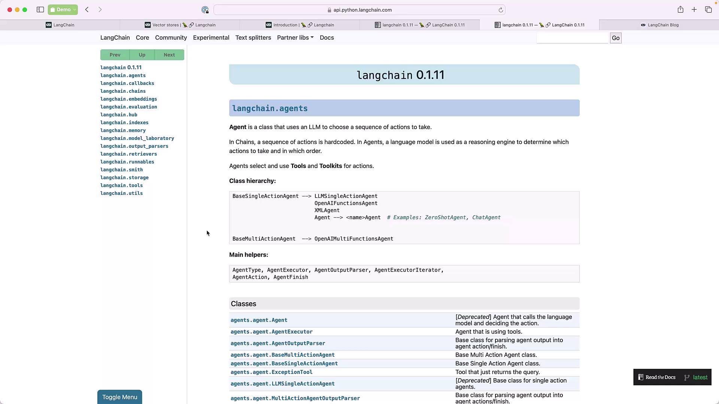Click the back navigation arrow
This screenshot has width=719, height=404.
click(x=87, y=10)
